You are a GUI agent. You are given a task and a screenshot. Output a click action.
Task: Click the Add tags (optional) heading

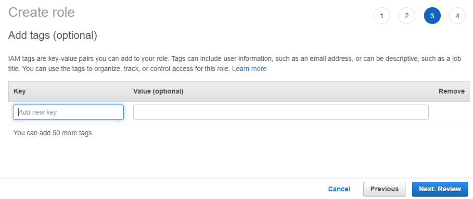(x=52, y=35)
